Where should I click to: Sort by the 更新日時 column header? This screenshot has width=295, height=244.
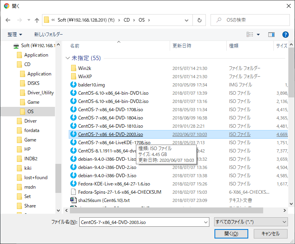pyautogui.click(x=182, y=46)
